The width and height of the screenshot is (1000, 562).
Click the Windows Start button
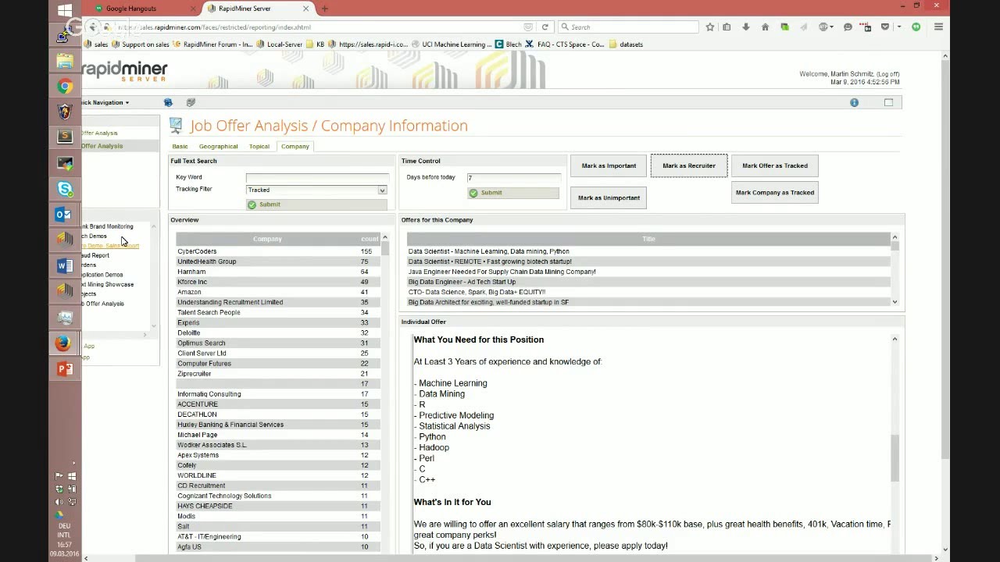[65, 10]
